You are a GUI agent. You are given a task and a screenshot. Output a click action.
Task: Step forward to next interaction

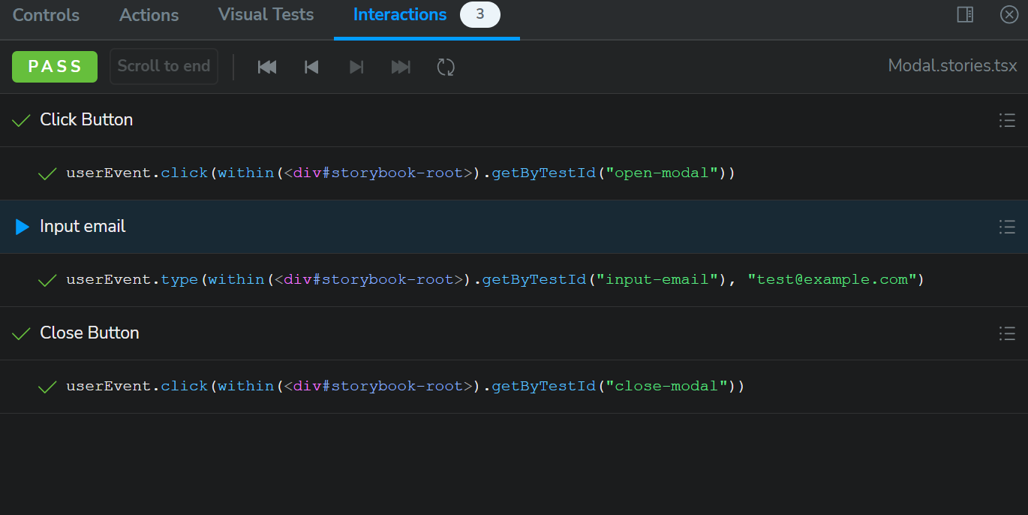click(x=356, y=67)
